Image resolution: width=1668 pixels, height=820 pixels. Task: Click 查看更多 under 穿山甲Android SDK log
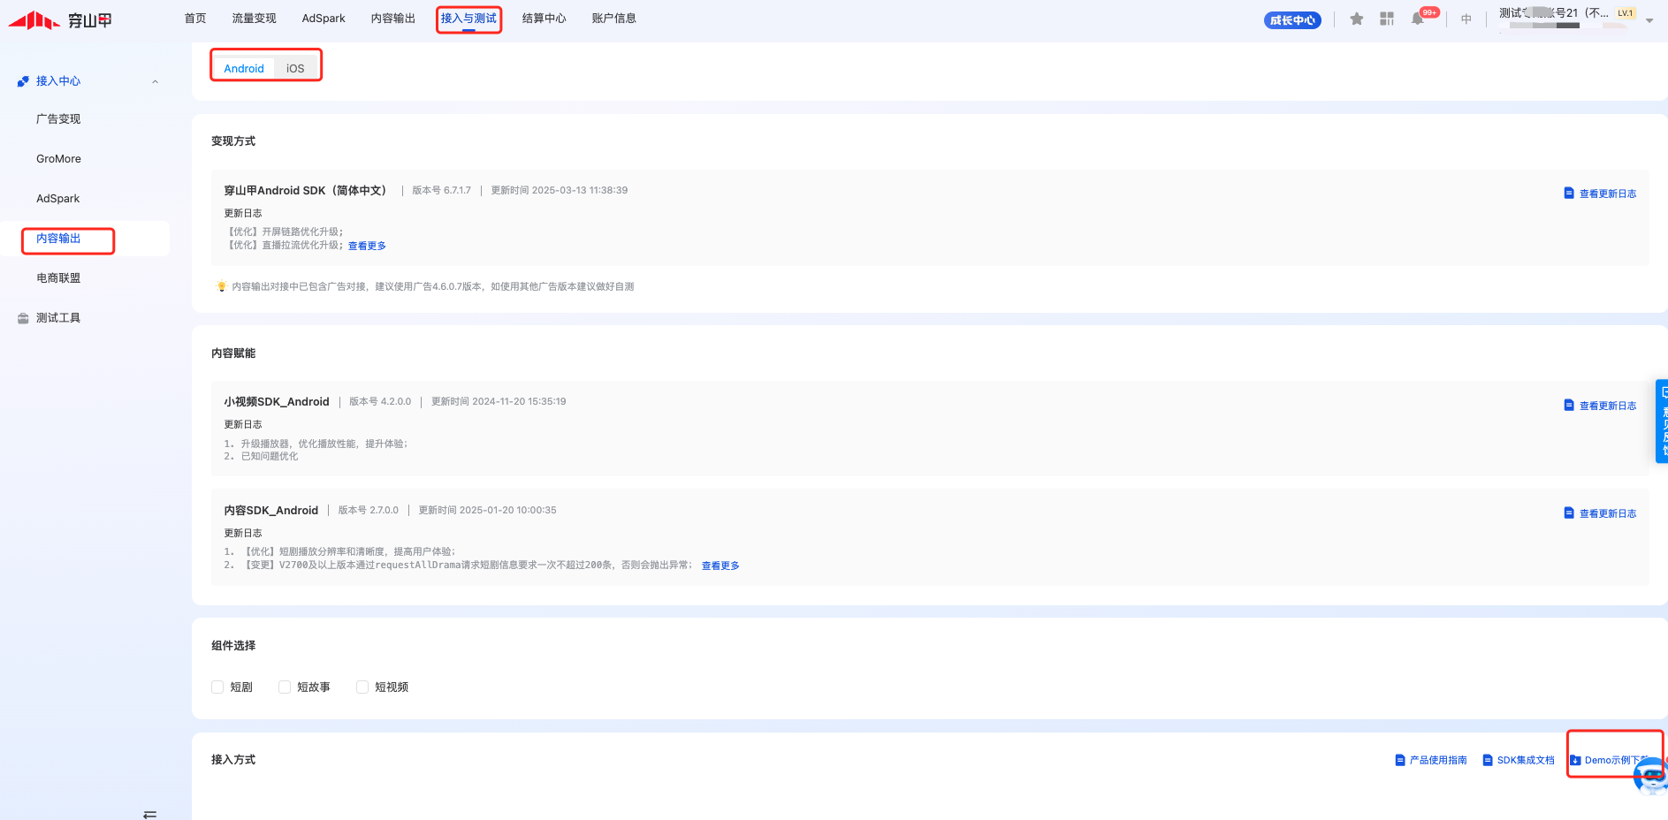click(367, 246)
